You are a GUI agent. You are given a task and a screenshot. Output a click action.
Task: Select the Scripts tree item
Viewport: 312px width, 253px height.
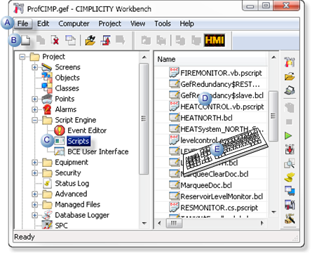click(79, 141)
